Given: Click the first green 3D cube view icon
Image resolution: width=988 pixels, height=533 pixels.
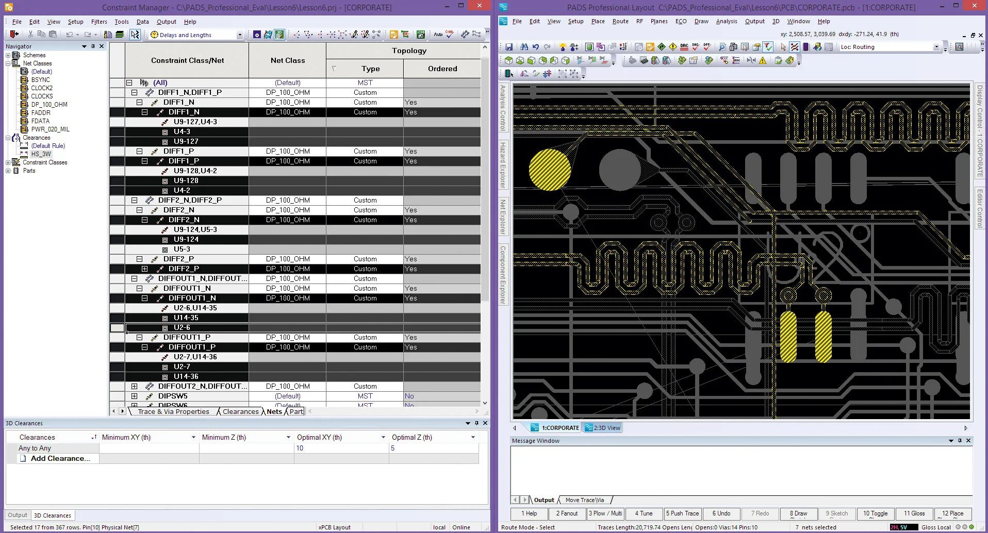Looking at the screenshot, I should tap(508, 60).
